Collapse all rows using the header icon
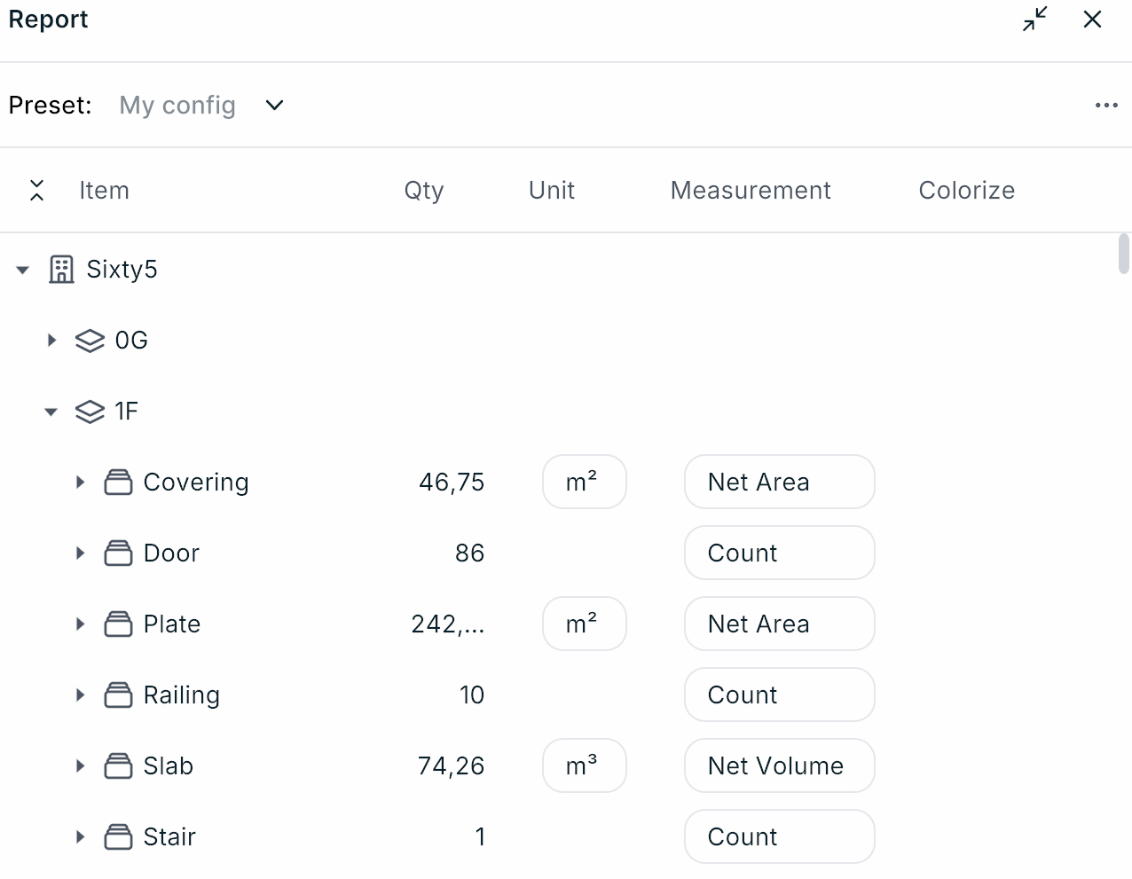 [36, 191]
